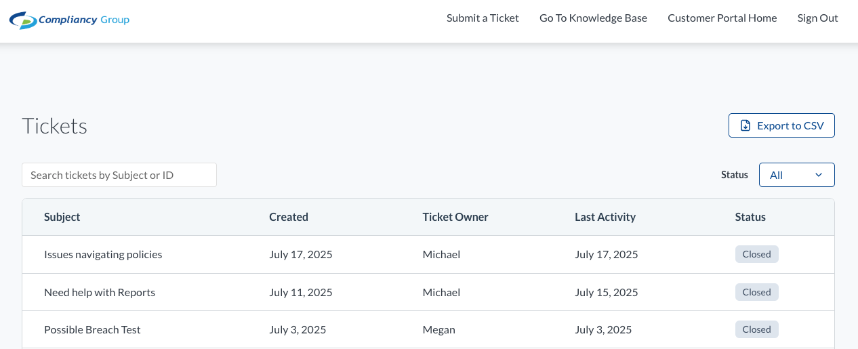Image resolution: width=858 pixels, height=349 pixels.
Task: Click the Closed badge on the Possible Breach Test row
Action: pyautogui.click(x=757, y=330)
